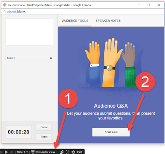The height and width of the screenshot is (154, 165).
Task: Open the settings gear in presentation toolbar
Action: [x=73, y=152]
